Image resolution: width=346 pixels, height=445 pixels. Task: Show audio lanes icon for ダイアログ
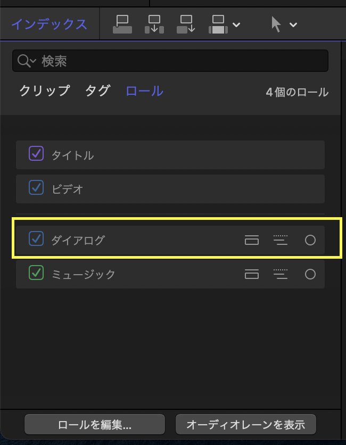252,240
